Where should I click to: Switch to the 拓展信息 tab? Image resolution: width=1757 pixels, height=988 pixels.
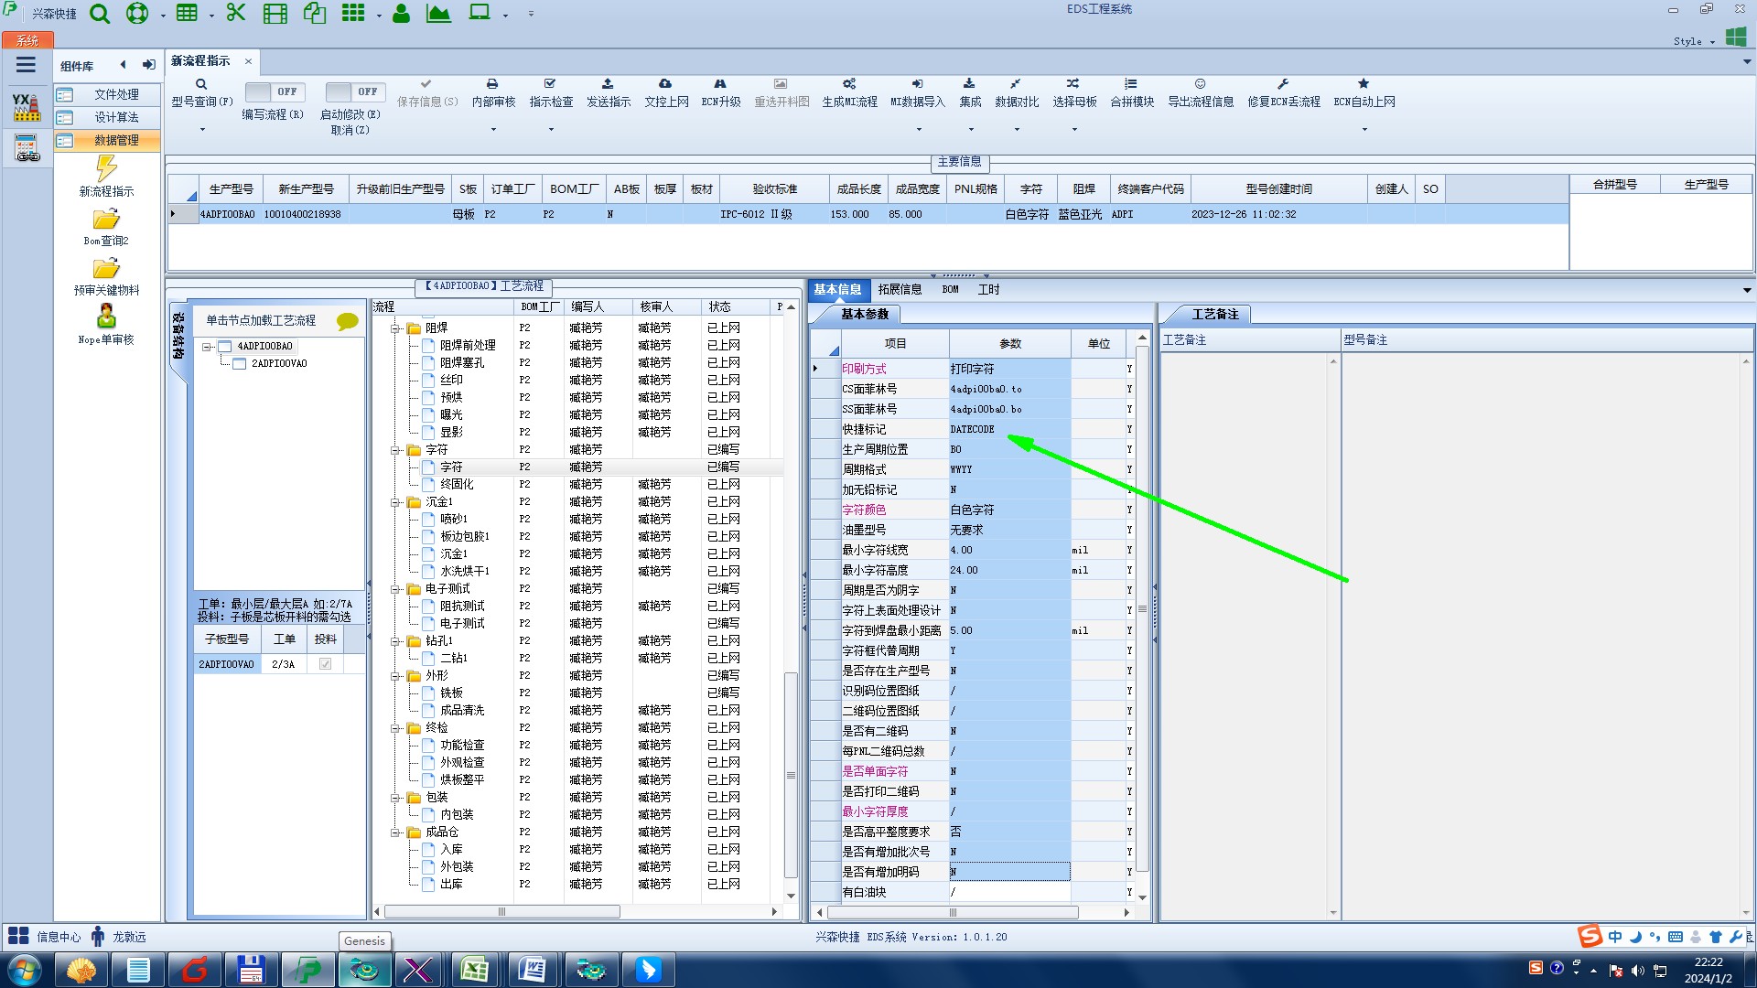pos(899,289)
